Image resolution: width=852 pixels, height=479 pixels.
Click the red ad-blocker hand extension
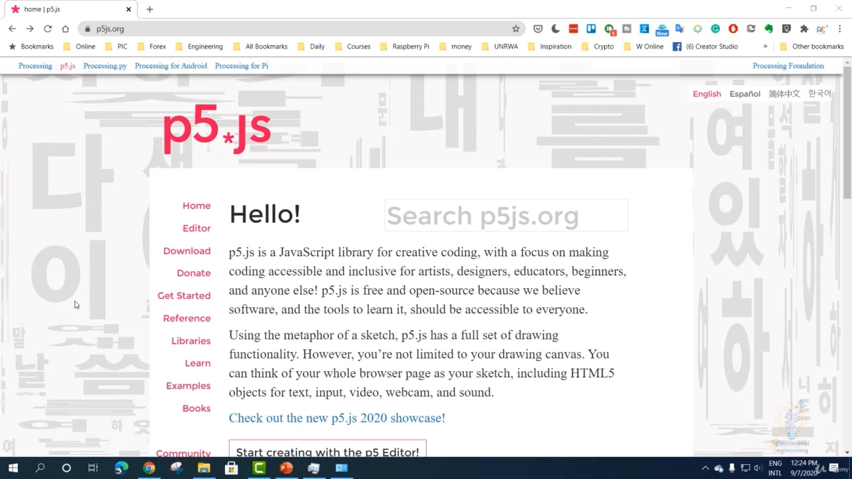click(733, 29)
